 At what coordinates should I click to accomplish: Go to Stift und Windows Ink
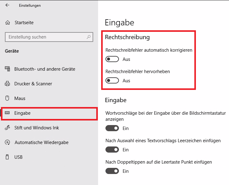pos(36,128)
